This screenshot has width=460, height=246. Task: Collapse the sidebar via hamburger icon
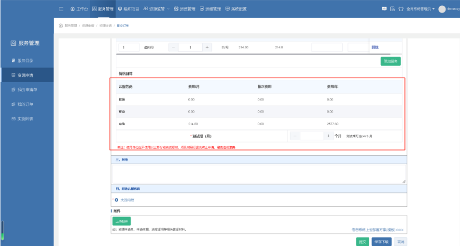61,9
